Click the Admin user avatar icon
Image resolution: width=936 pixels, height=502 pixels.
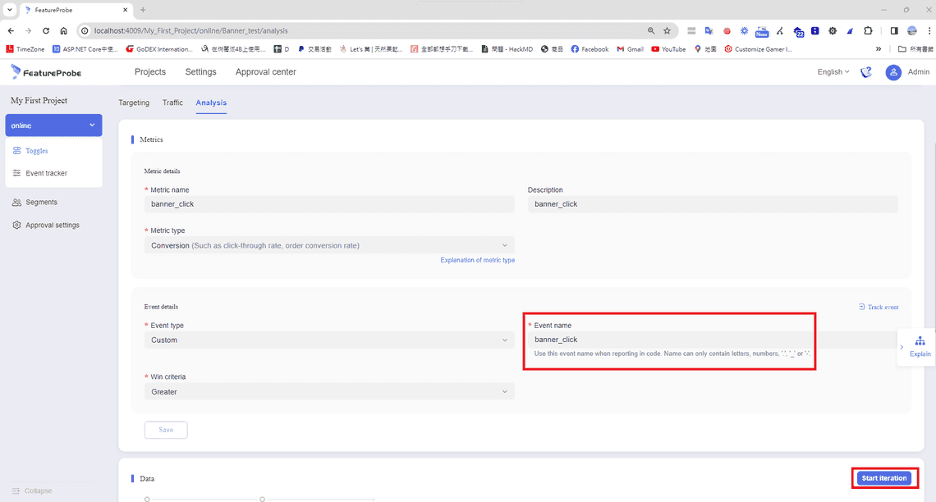893,72
